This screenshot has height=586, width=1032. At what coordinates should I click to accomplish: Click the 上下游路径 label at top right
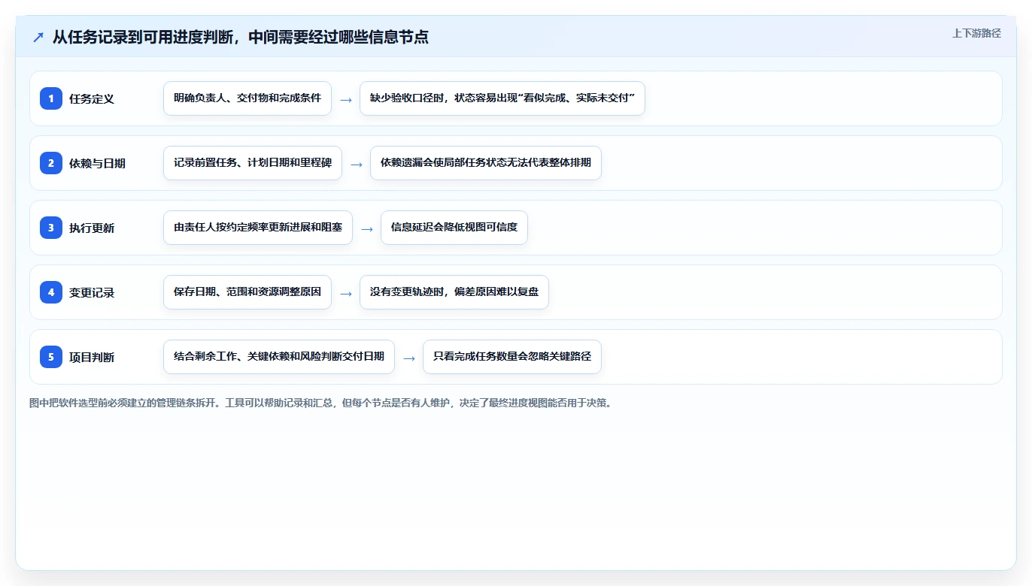[976, 33]
